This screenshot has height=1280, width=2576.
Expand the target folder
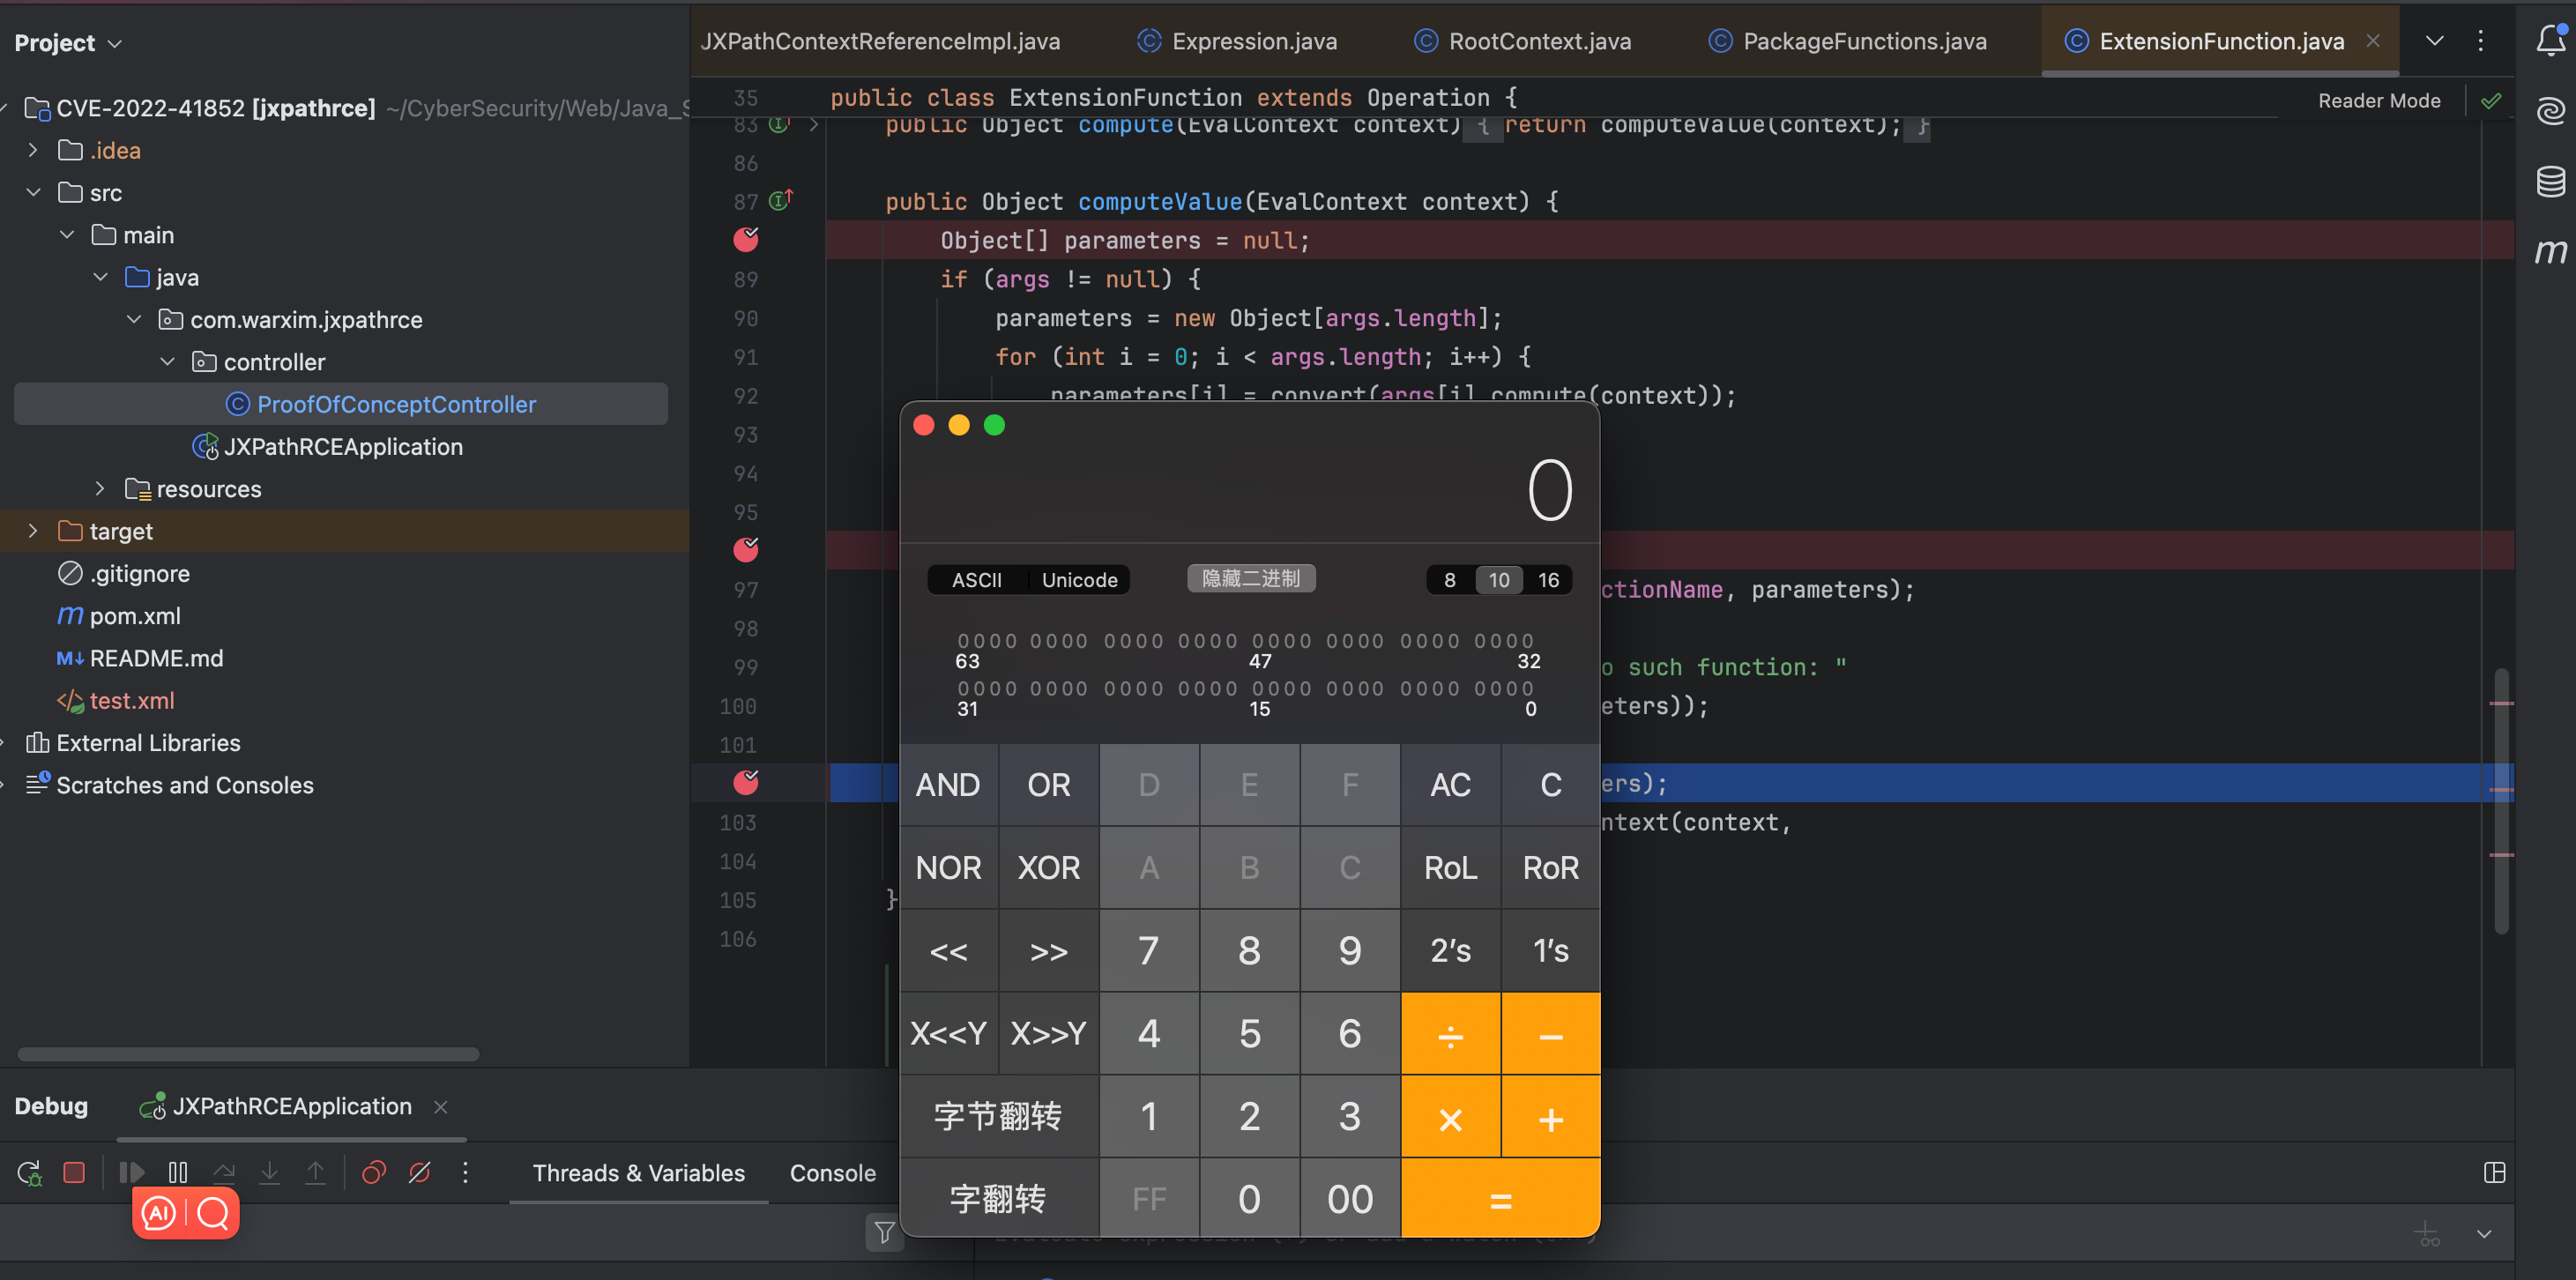point(33,530)
